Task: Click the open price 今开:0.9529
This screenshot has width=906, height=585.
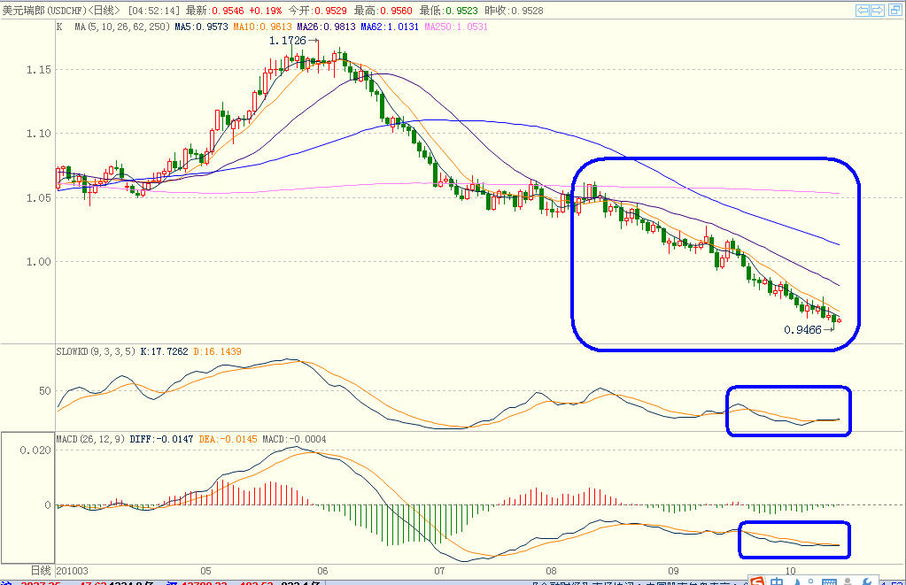Action: click(x=317, y=11)
